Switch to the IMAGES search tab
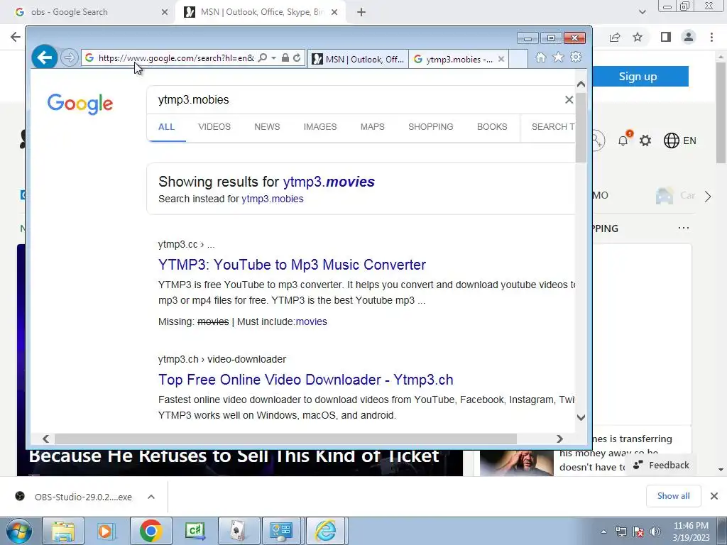The image size is (727, 545). 320,127
